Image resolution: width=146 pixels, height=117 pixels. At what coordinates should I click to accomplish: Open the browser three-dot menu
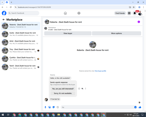pyautogui.click(x=143, y=7)
